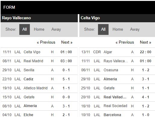The height and width of the screenshot is (117, 155).
Task: Go to Previous matches for Rayo Vallecano
Action: (46, 42)
